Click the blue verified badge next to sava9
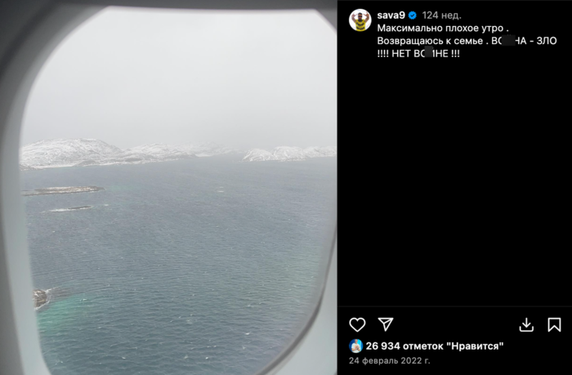 click(413, 16)
